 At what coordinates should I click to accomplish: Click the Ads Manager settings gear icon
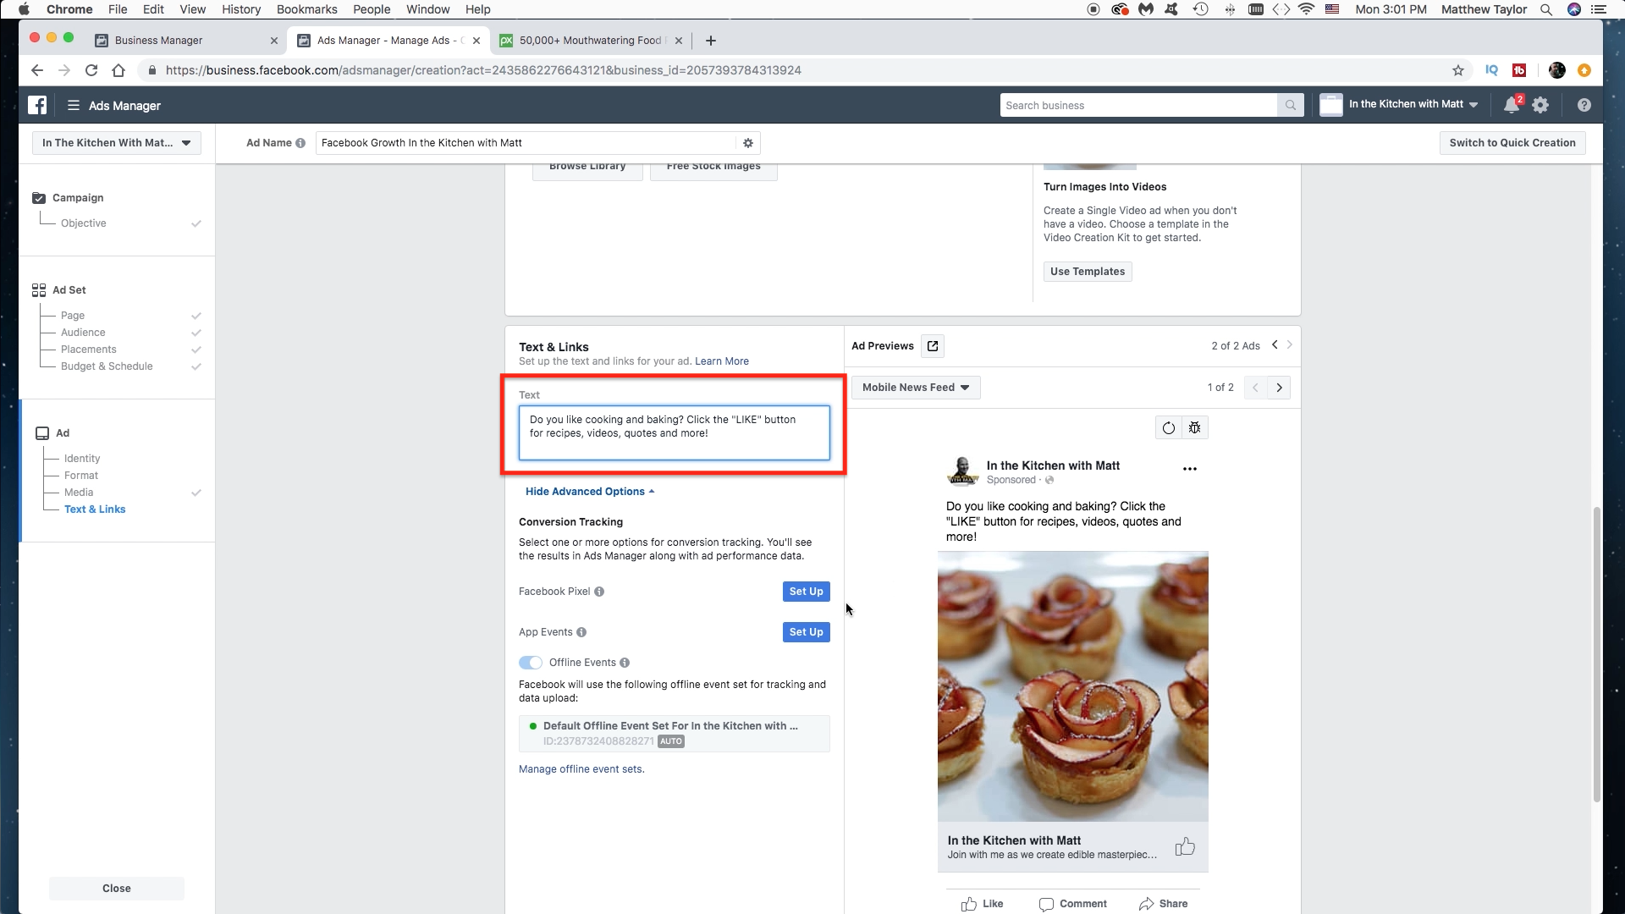[1540, 105]
